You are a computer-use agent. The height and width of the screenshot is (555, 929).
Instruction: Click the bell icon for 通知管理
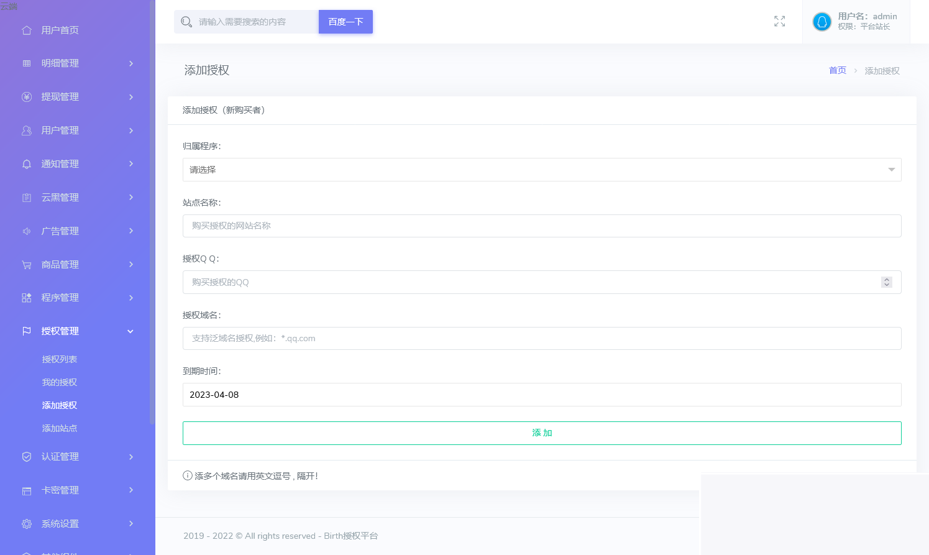click(27, 164)
